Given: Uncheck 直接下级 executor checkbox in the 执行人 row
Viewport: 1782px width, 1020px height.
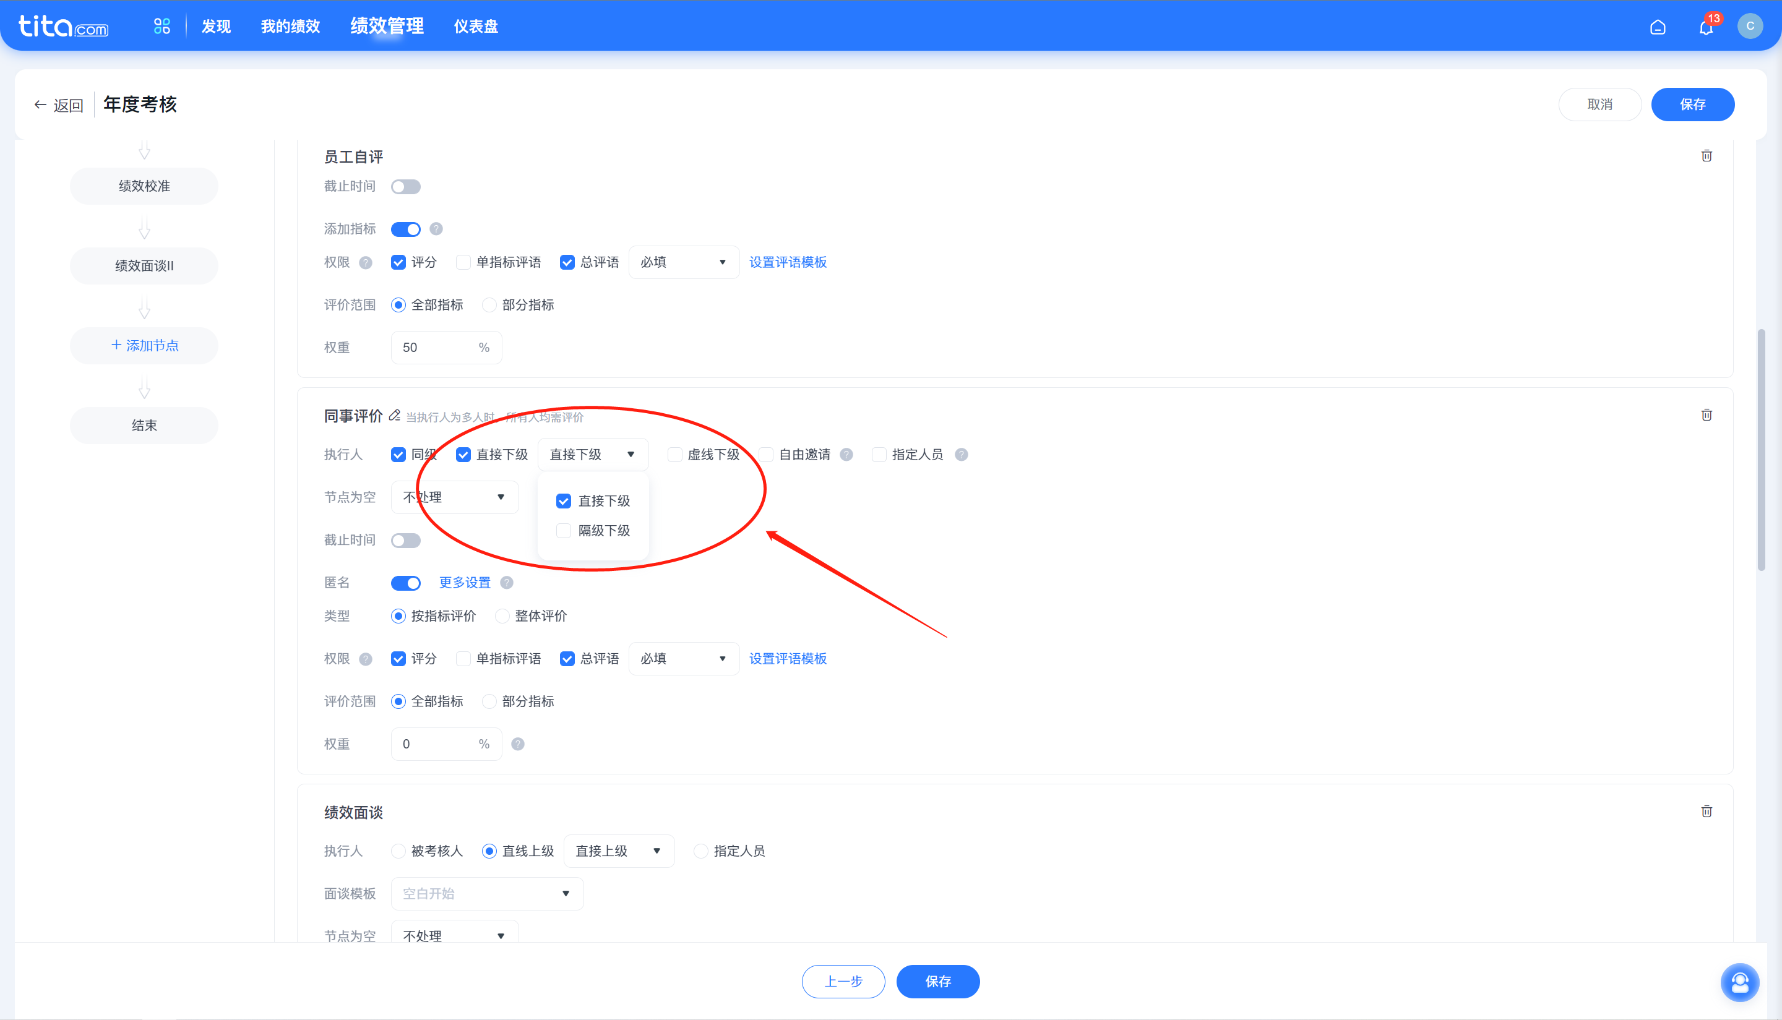Looking at the screenshot, I should [x=463, y=455].
